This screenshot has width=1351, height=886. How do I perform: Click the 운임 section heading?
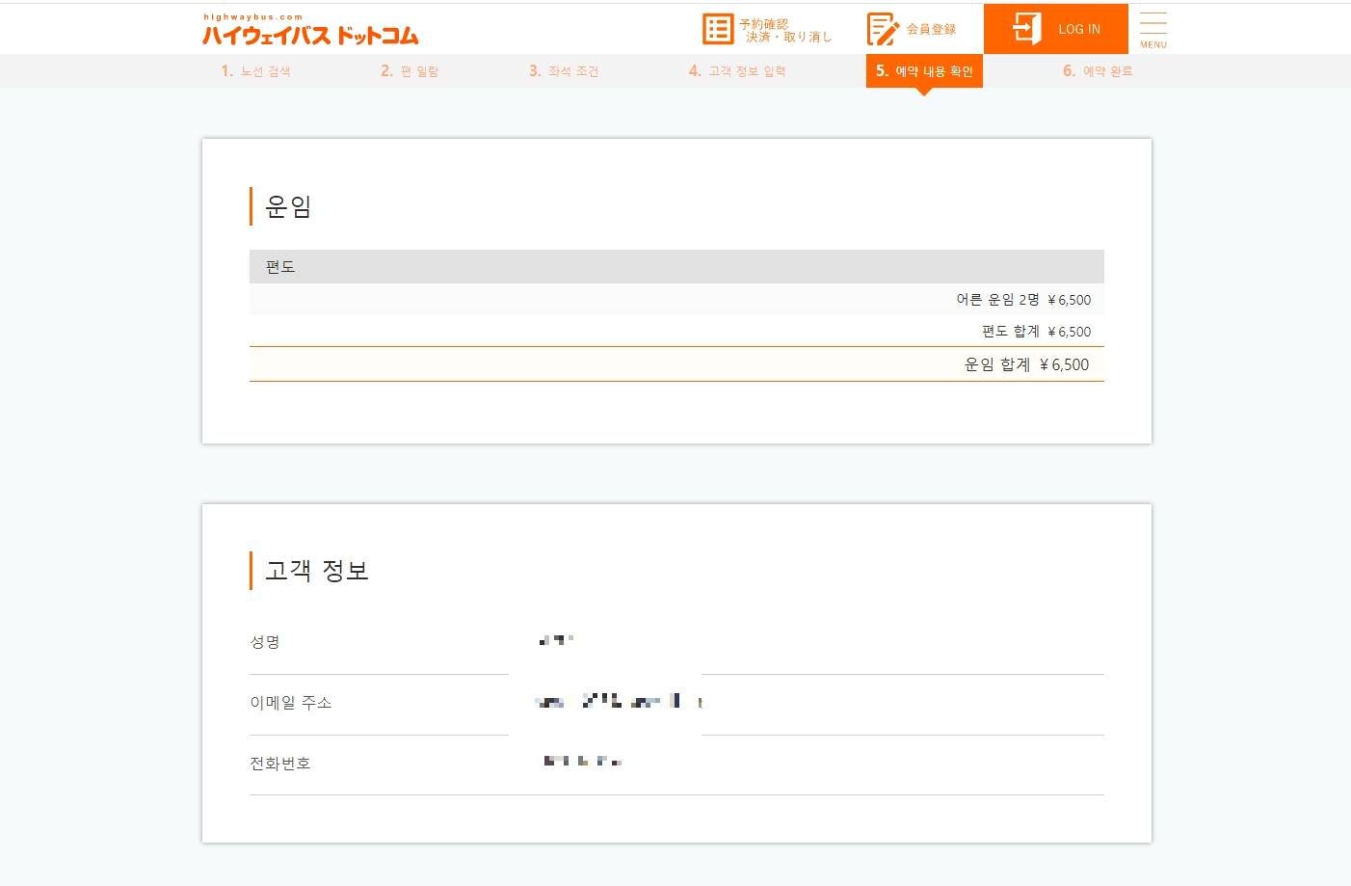click(288, 206)
